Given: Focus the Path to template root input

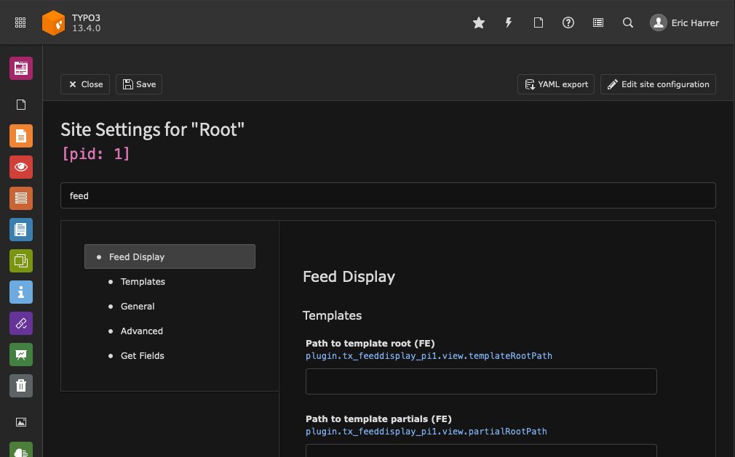Looking at the screenshot, I should point(481,381).
